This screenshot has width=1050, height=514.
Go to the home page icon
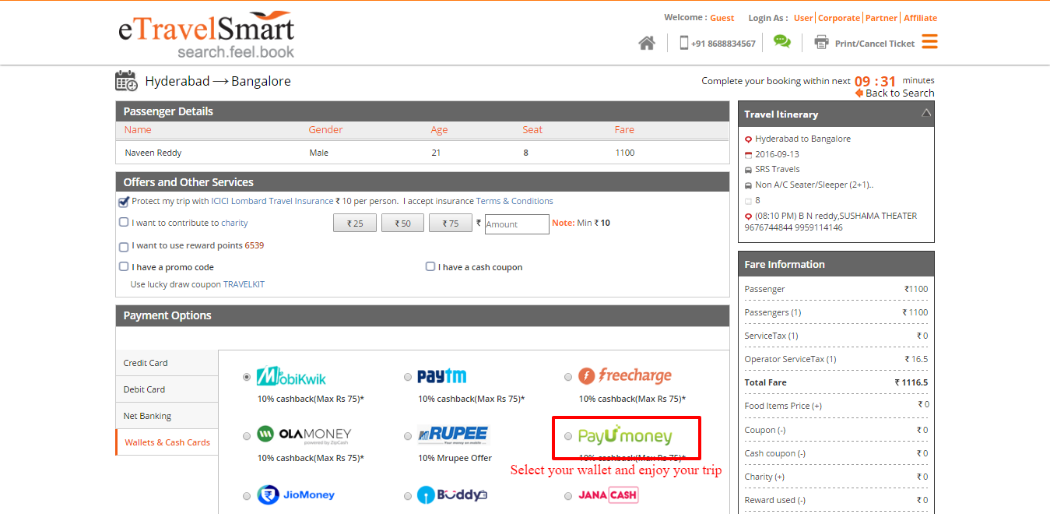coord(647,43)
